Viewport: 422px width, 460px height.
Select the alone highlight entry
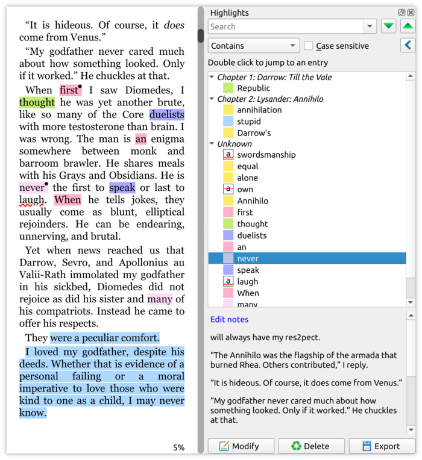[x=248, y=178]
